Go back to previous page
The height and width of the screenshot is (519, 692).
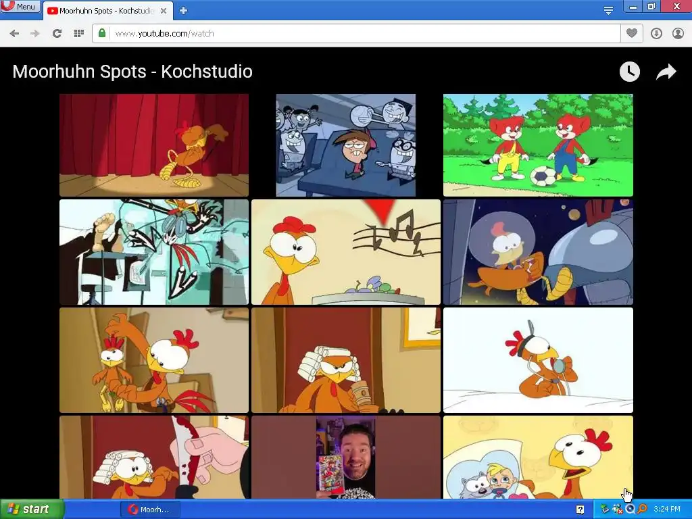pyautogui.click(x=14, y=34)
